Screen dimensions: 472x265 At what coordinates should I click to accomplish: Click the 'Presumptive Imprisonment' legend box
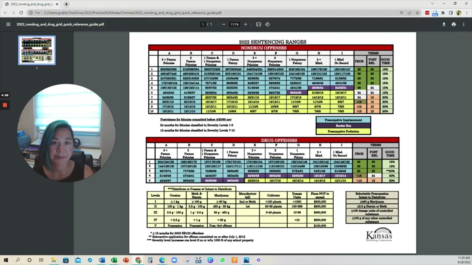pos(343,120)
